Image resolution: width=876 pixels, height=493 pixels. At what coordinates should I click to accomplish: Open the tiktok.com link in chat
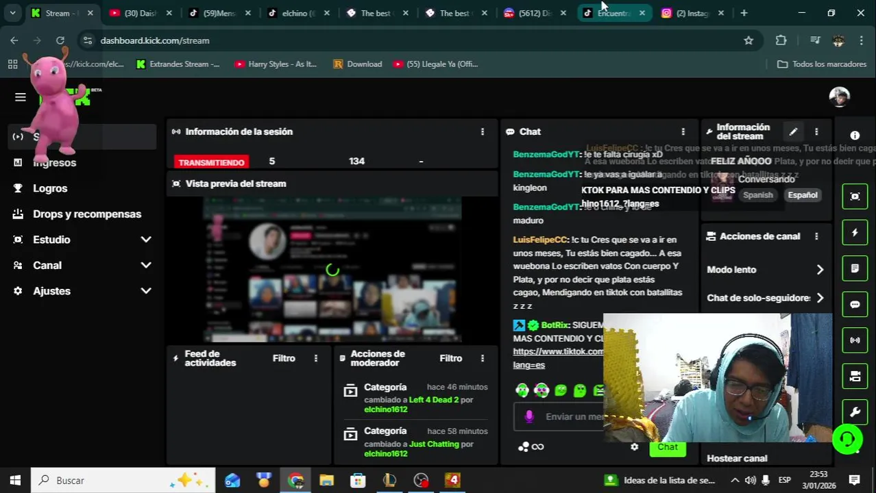coord(558,352)
